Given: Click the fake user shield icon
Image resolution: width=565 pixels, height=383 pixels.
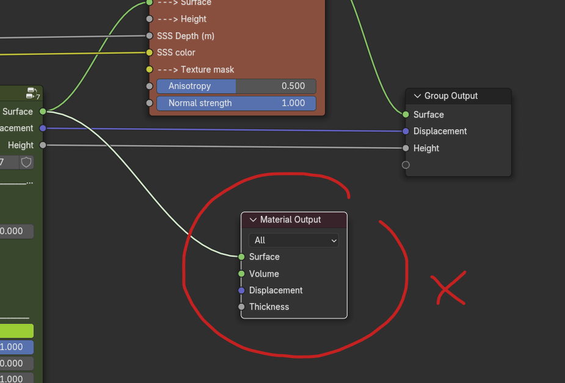Looking at the screenshot, I should [26, 162].
